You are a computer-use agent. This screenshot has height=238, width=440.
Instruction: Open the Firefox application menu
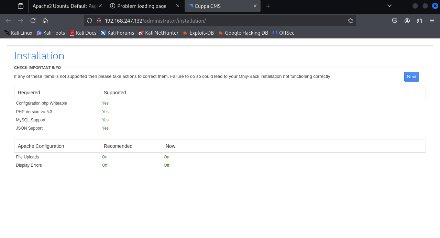(432, 21)
